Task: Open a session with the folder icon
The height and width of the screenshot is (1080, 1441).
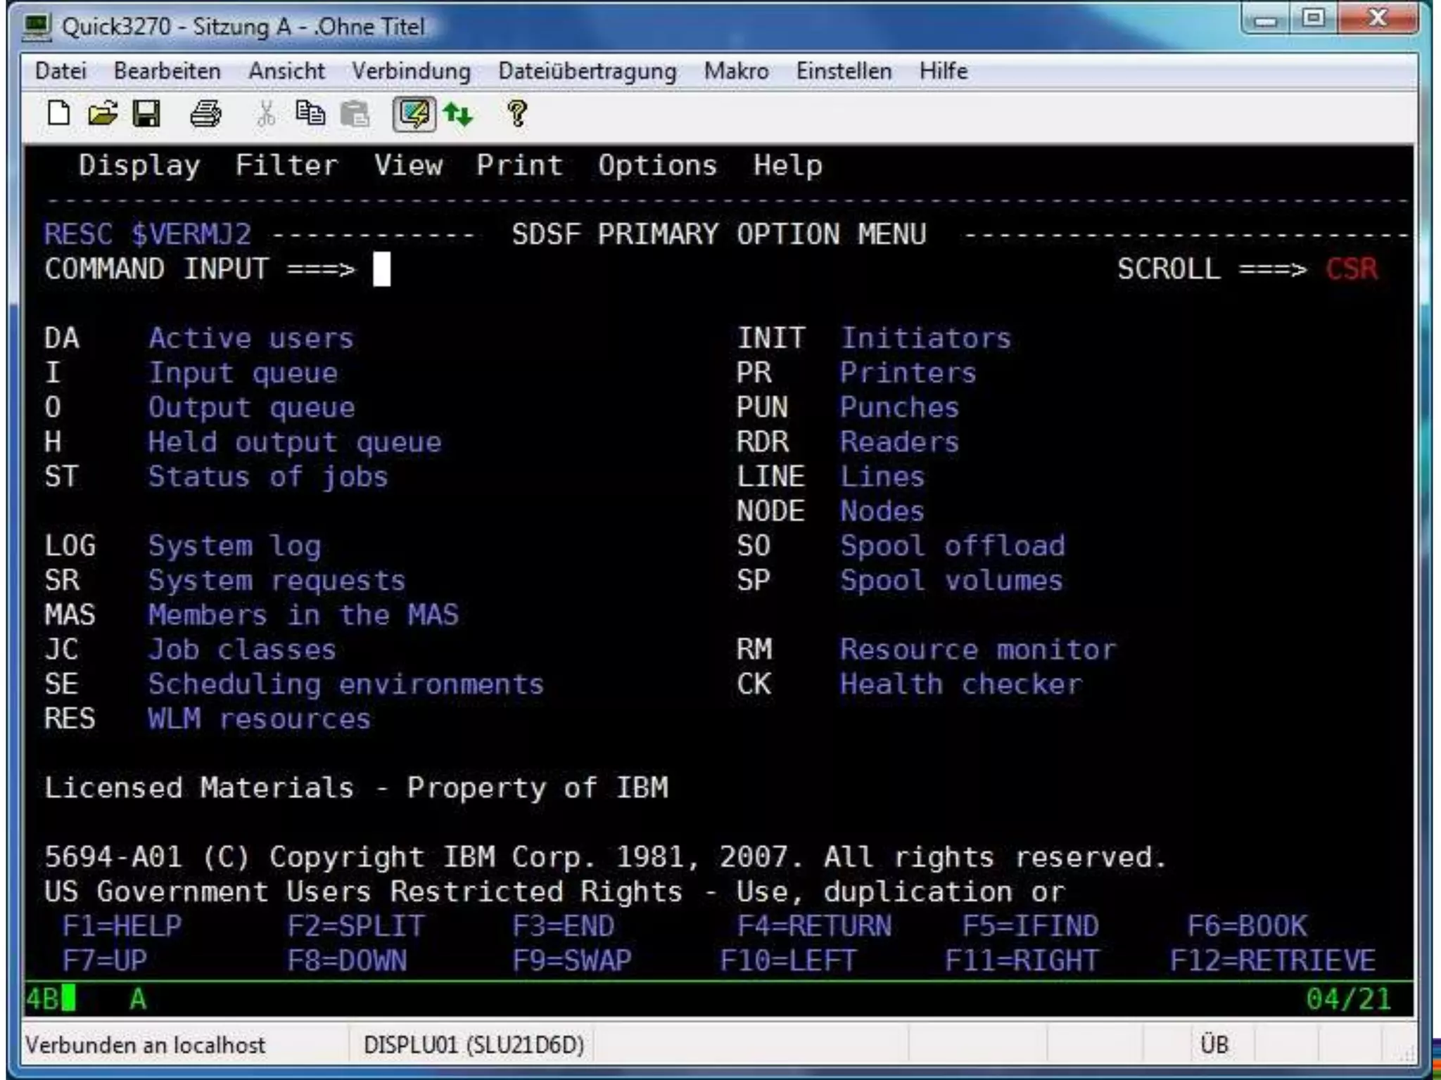Action: tap(103, 113)
